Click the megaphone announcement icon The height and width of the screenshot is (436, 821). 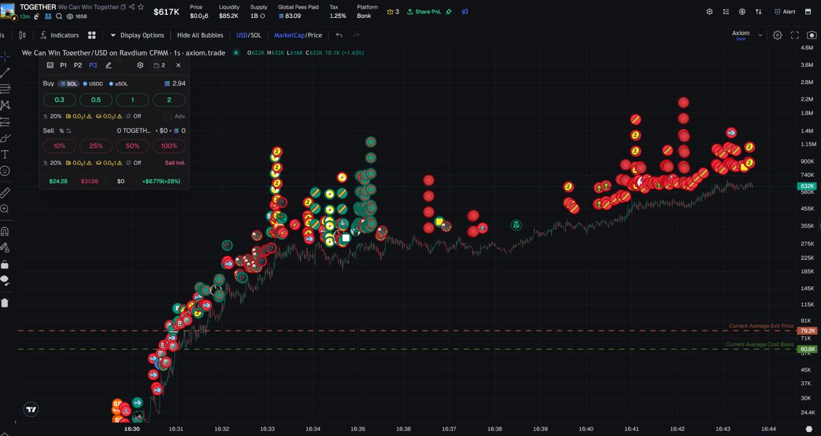click(465, 12)
